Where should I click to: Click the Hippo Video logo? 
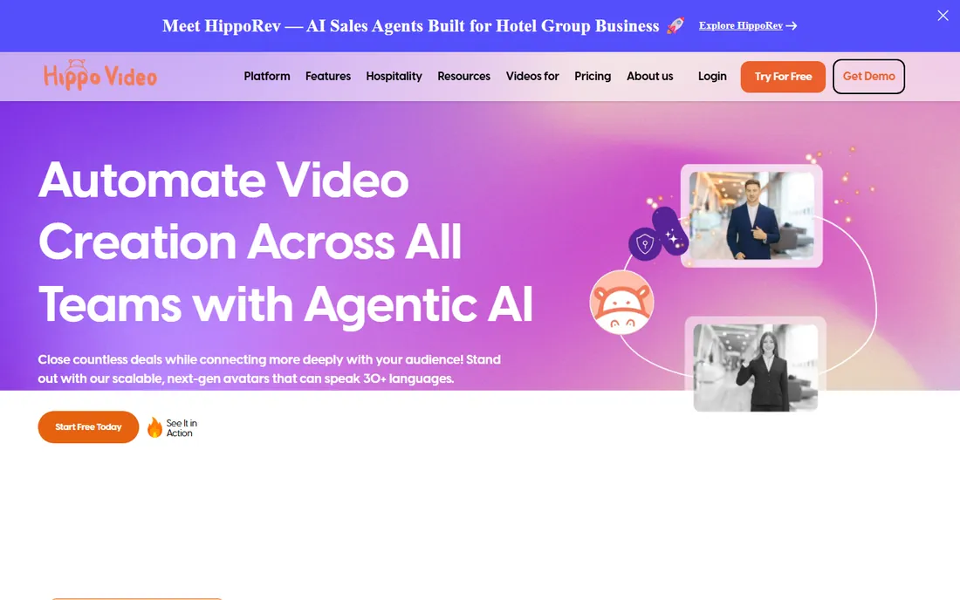(x=99, y=76)
